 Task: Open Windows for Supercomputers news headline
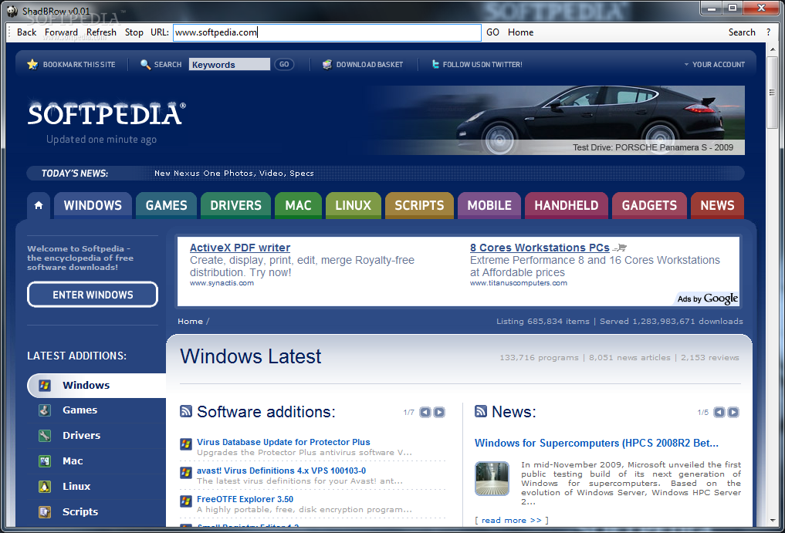[596, 443]
